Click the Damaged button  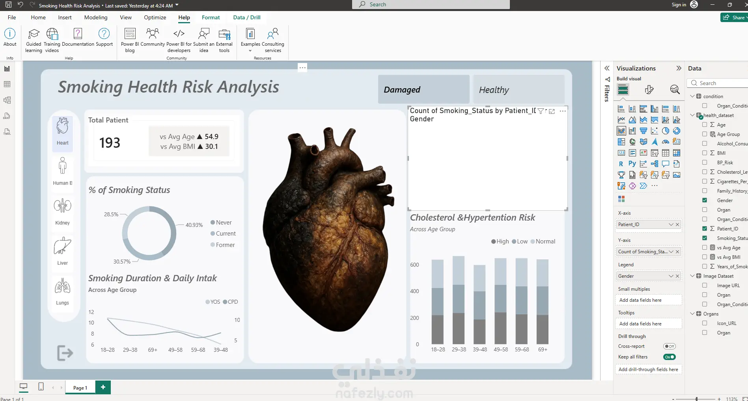pos(424,89)
